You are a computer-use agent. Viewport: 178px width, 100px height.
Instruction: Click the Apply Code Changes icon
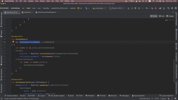[x=135, y=8]
